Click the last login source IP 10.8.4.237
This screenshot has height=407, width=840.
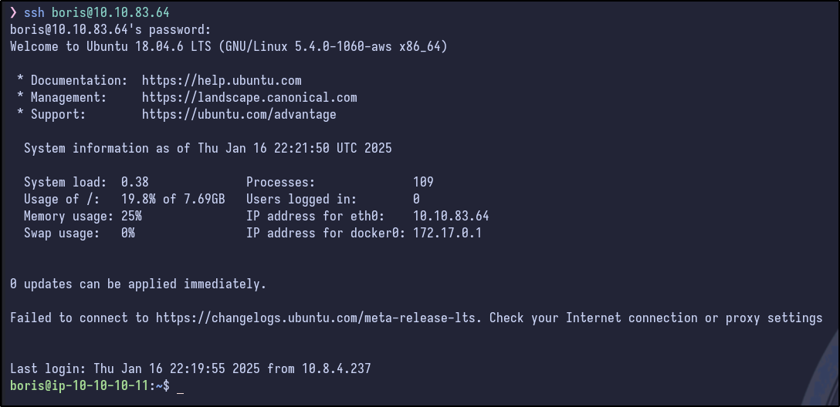pyautogui.click(x=336, y=368)
